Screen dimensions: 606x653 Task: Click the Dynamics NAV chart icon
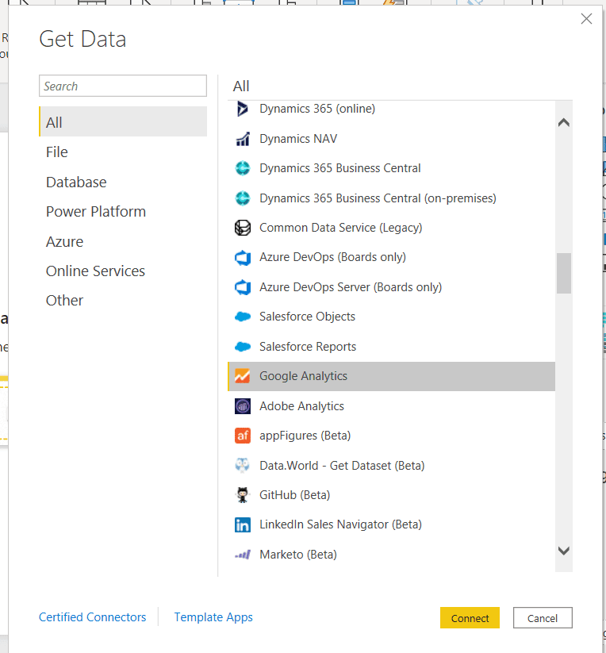(243, 139)
